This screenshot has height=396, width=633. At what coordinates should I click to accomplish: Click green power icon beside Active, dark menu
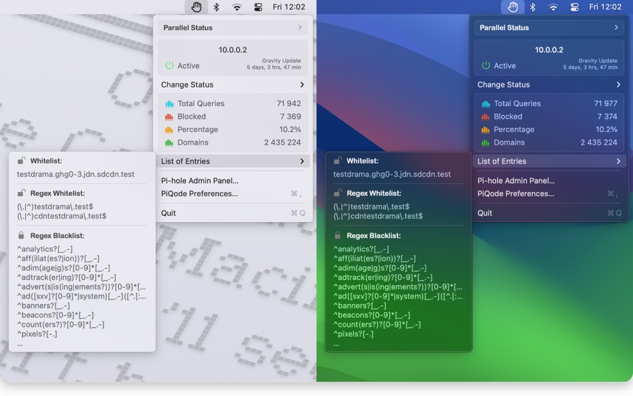point(486,65)
